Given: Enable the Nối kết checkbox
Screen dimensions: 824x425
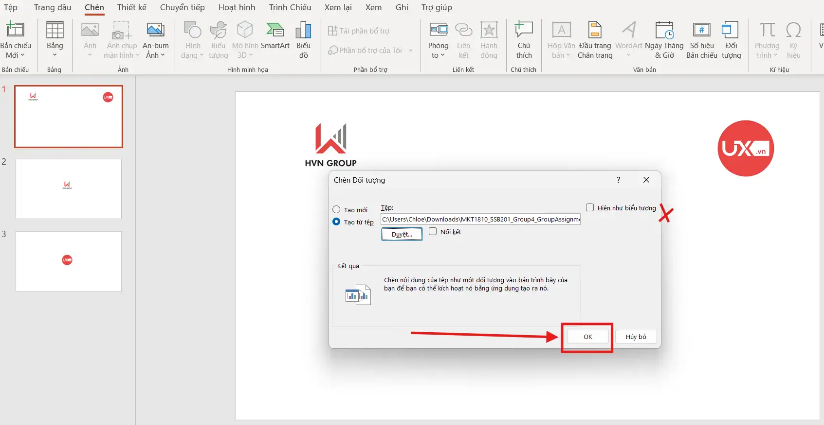Looking at the screenshot, I should click(433, 232).
